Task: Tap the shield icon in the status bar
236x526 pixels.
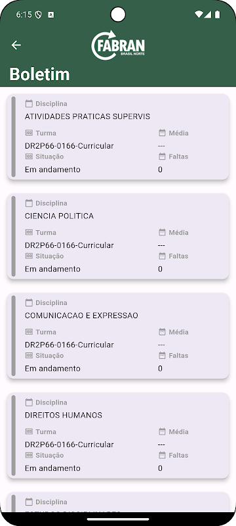Action: click(38, 14)
